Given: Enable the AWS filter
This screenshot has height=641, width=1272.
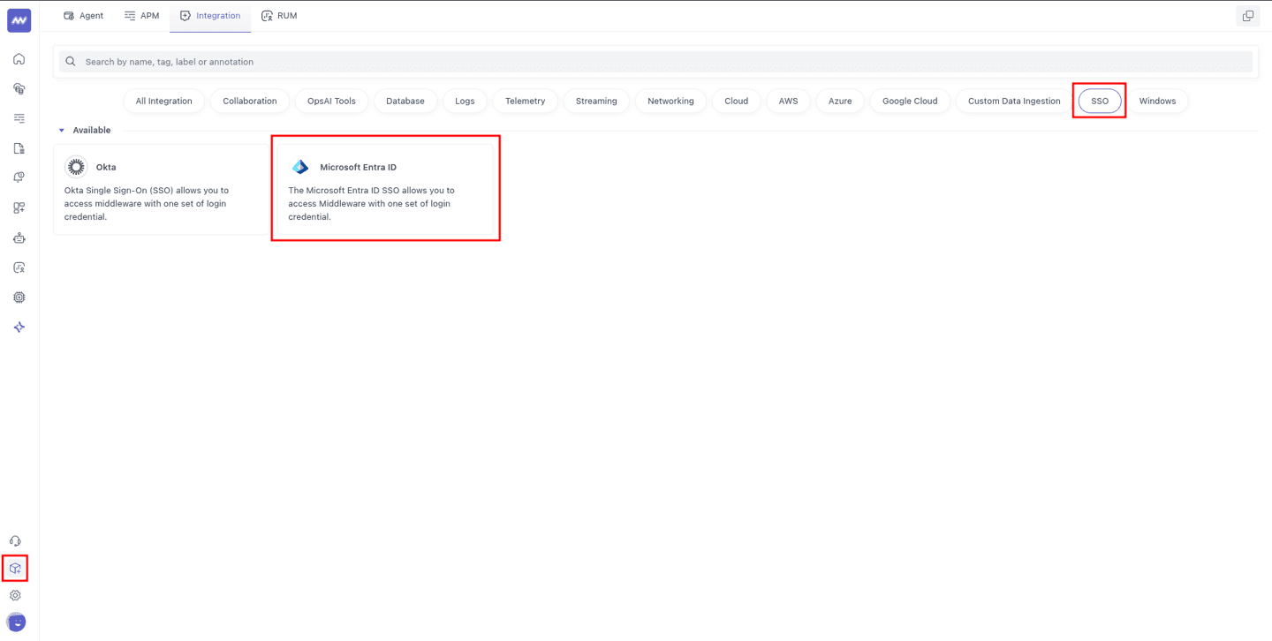Looking at the screenshot, I should 787,101.
